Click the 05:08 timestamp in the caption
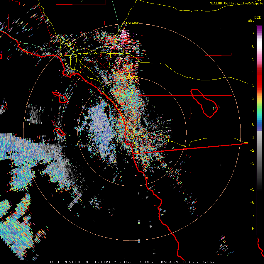Viewport: 264px width, 264px height. pos(207,262)
